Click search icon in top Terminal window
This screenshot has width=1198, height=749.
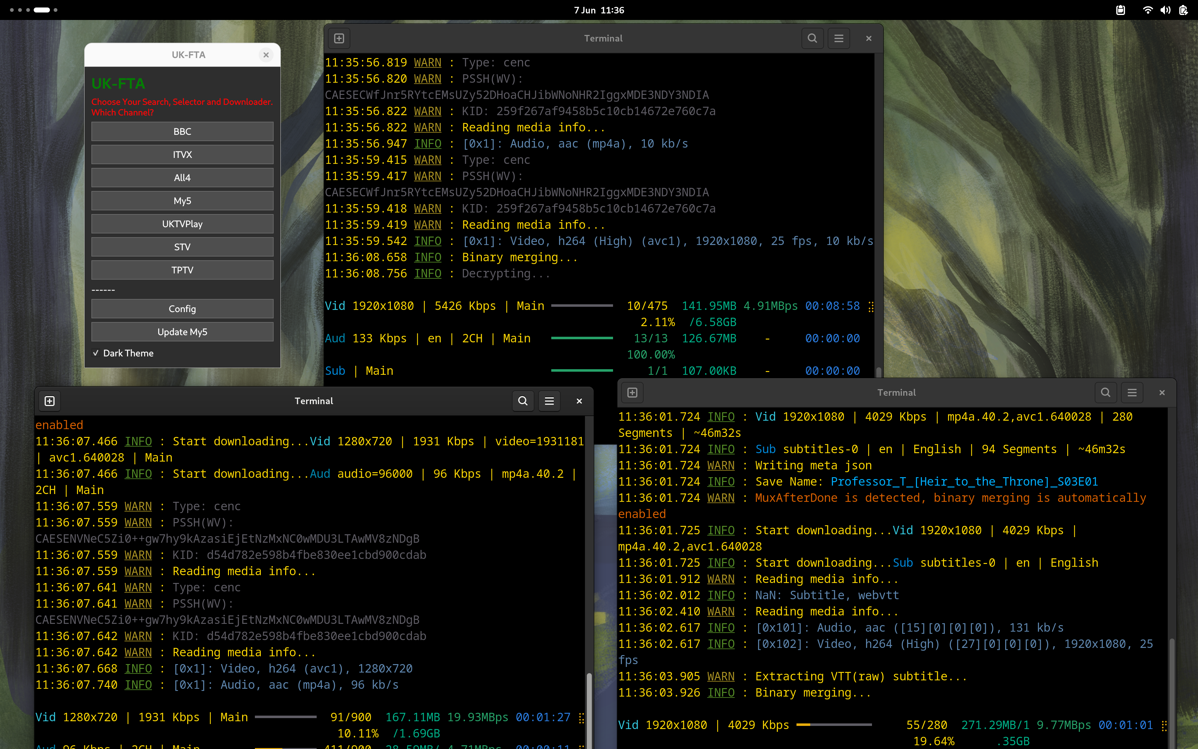point(812,38)
